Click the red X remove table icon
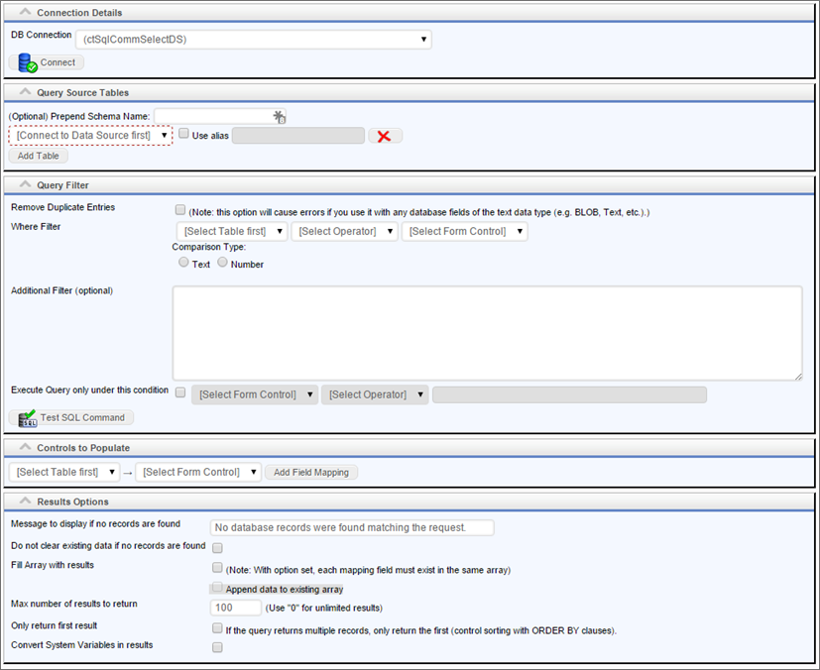The height and width of the screenshot is (670, 820). pyautogui.click(x=384, y=136)
